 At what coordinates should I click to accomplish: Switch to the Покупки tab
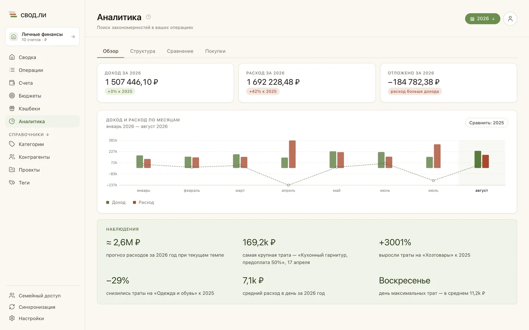(215, 51)
